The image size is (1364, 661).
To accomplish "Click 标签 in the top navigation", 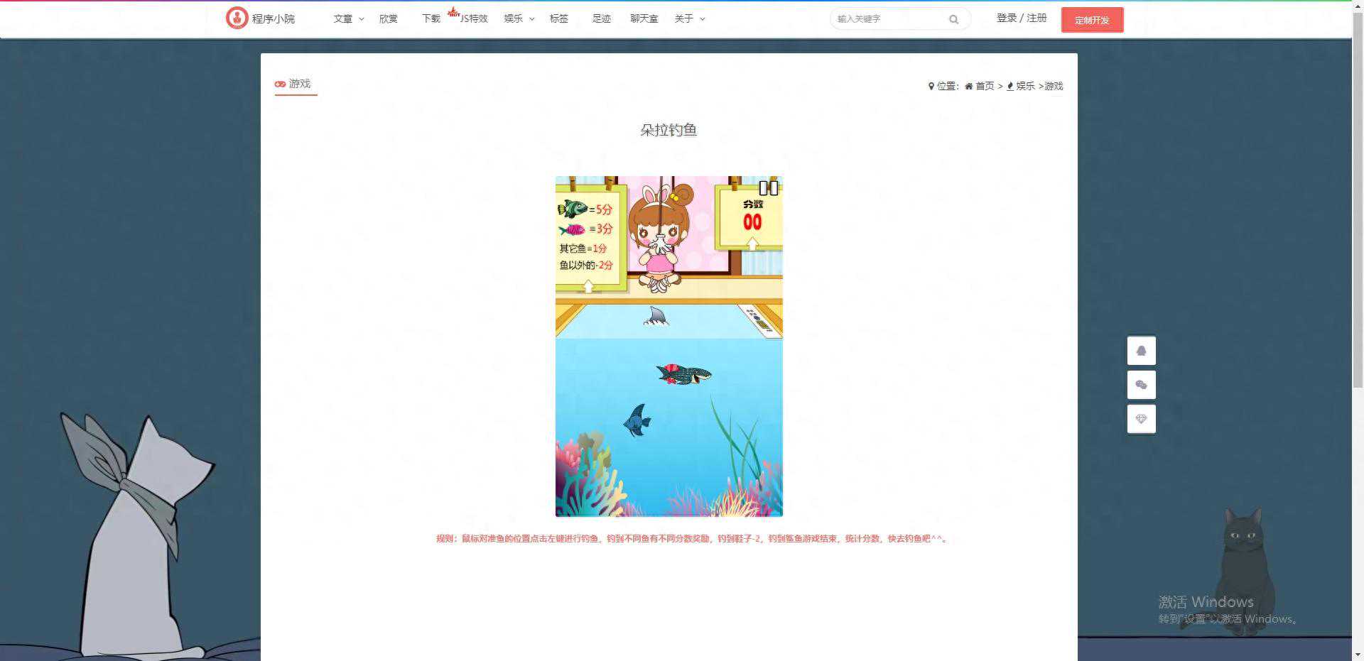I will pos(559,19).
